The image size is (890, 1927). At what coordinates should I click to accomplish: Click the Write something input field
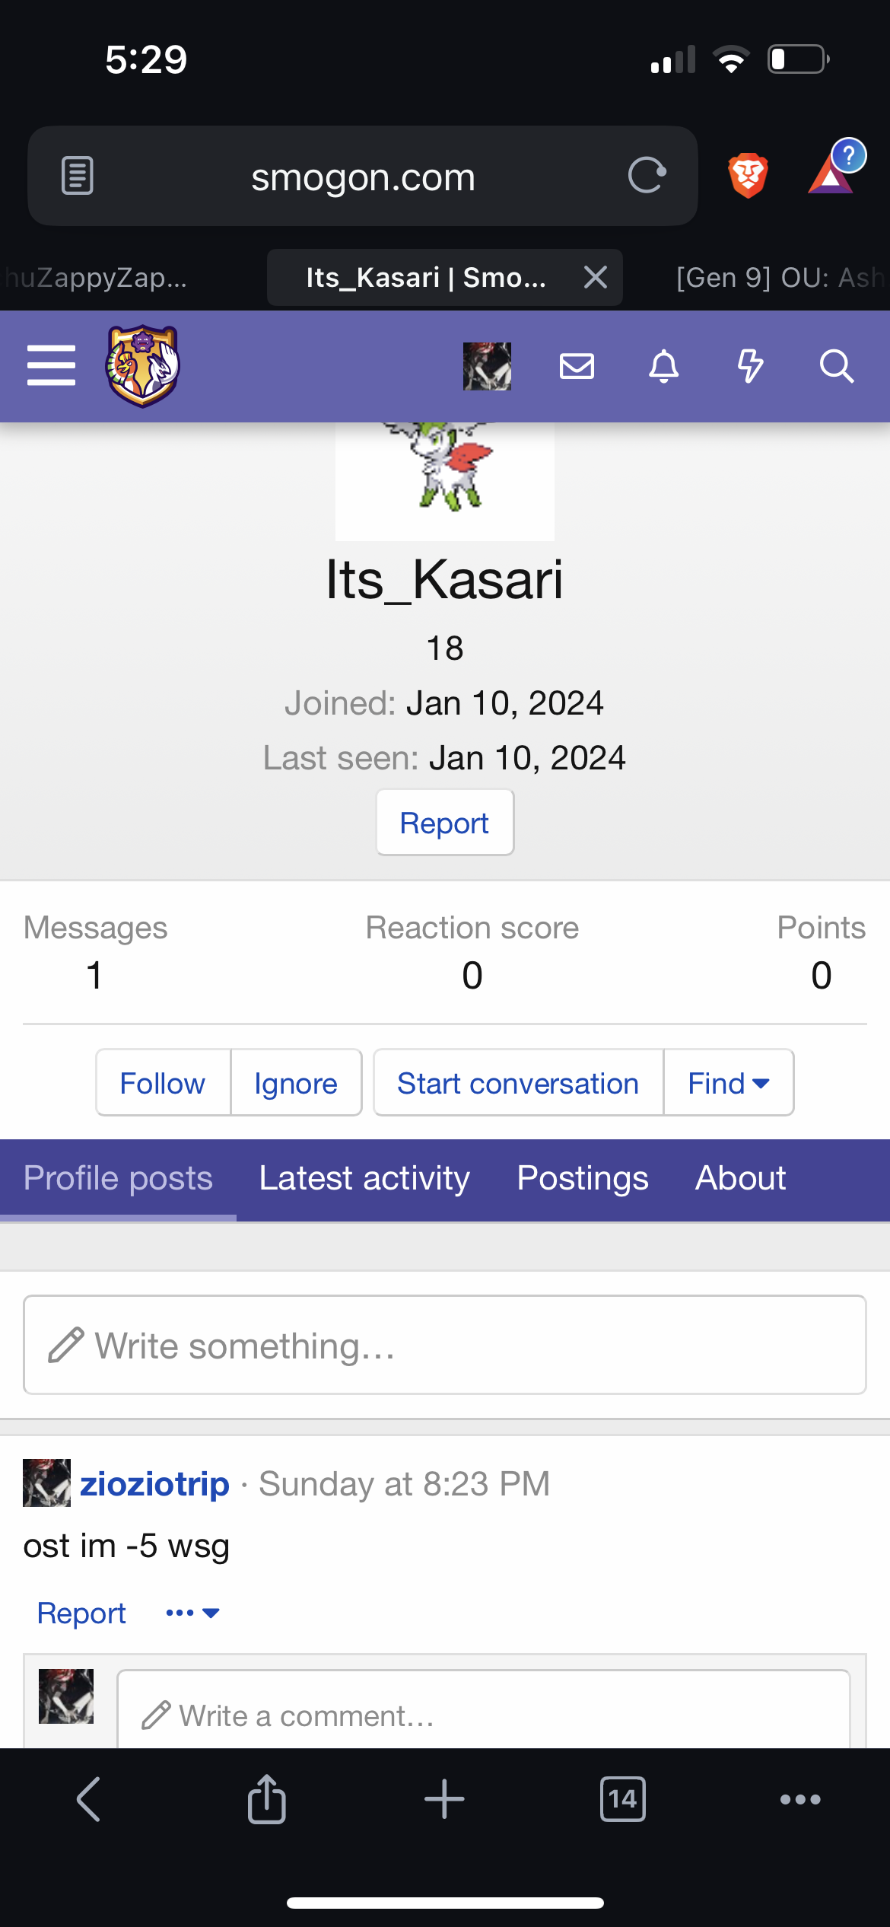(445, 1345)
